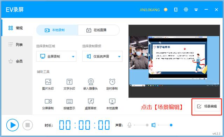This screenshot has height=137, width=224.
Task: Expand the 全屏录制 recording area dropdown
Action: tap(56, 56)
